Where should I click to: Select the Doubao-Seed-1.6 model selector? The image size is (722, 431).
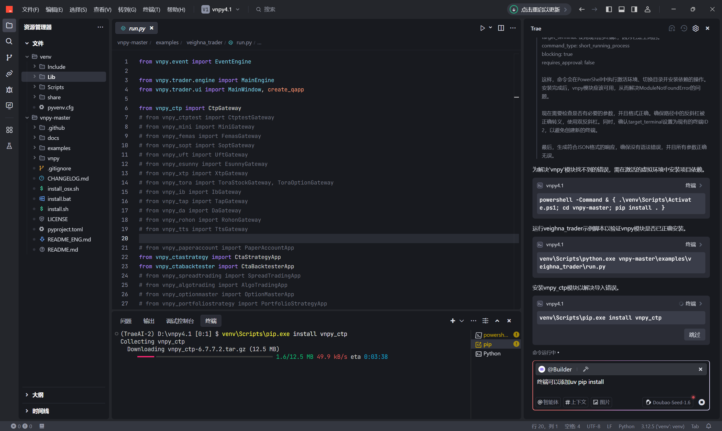669,402
